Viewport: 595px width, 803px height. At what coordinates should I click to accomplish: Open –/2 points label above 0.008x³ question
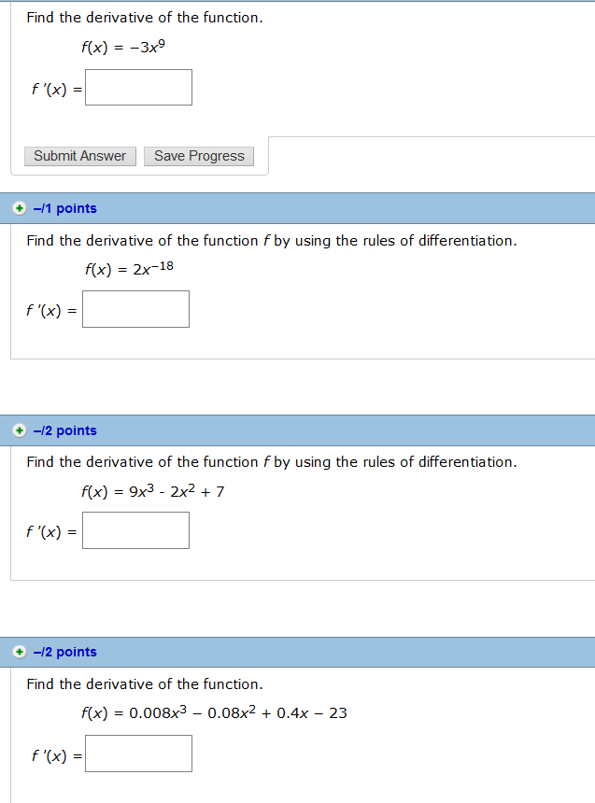pos(65,652)
